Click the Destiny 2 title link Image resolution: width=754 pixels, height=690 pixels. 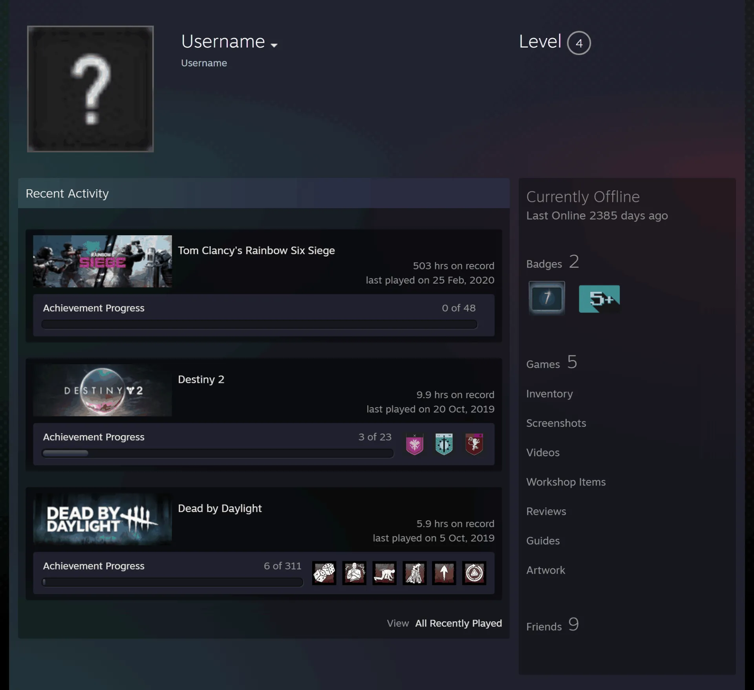pos(201,379)
